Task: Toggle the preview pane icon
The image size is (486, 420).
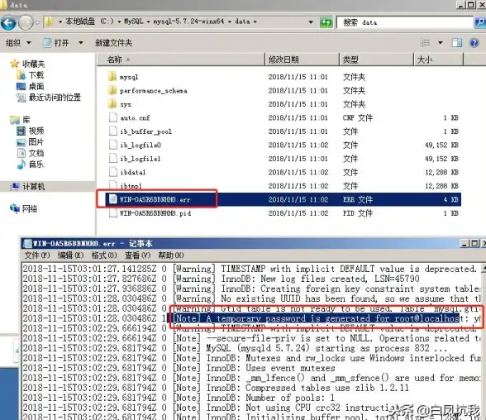Action: 457,42
